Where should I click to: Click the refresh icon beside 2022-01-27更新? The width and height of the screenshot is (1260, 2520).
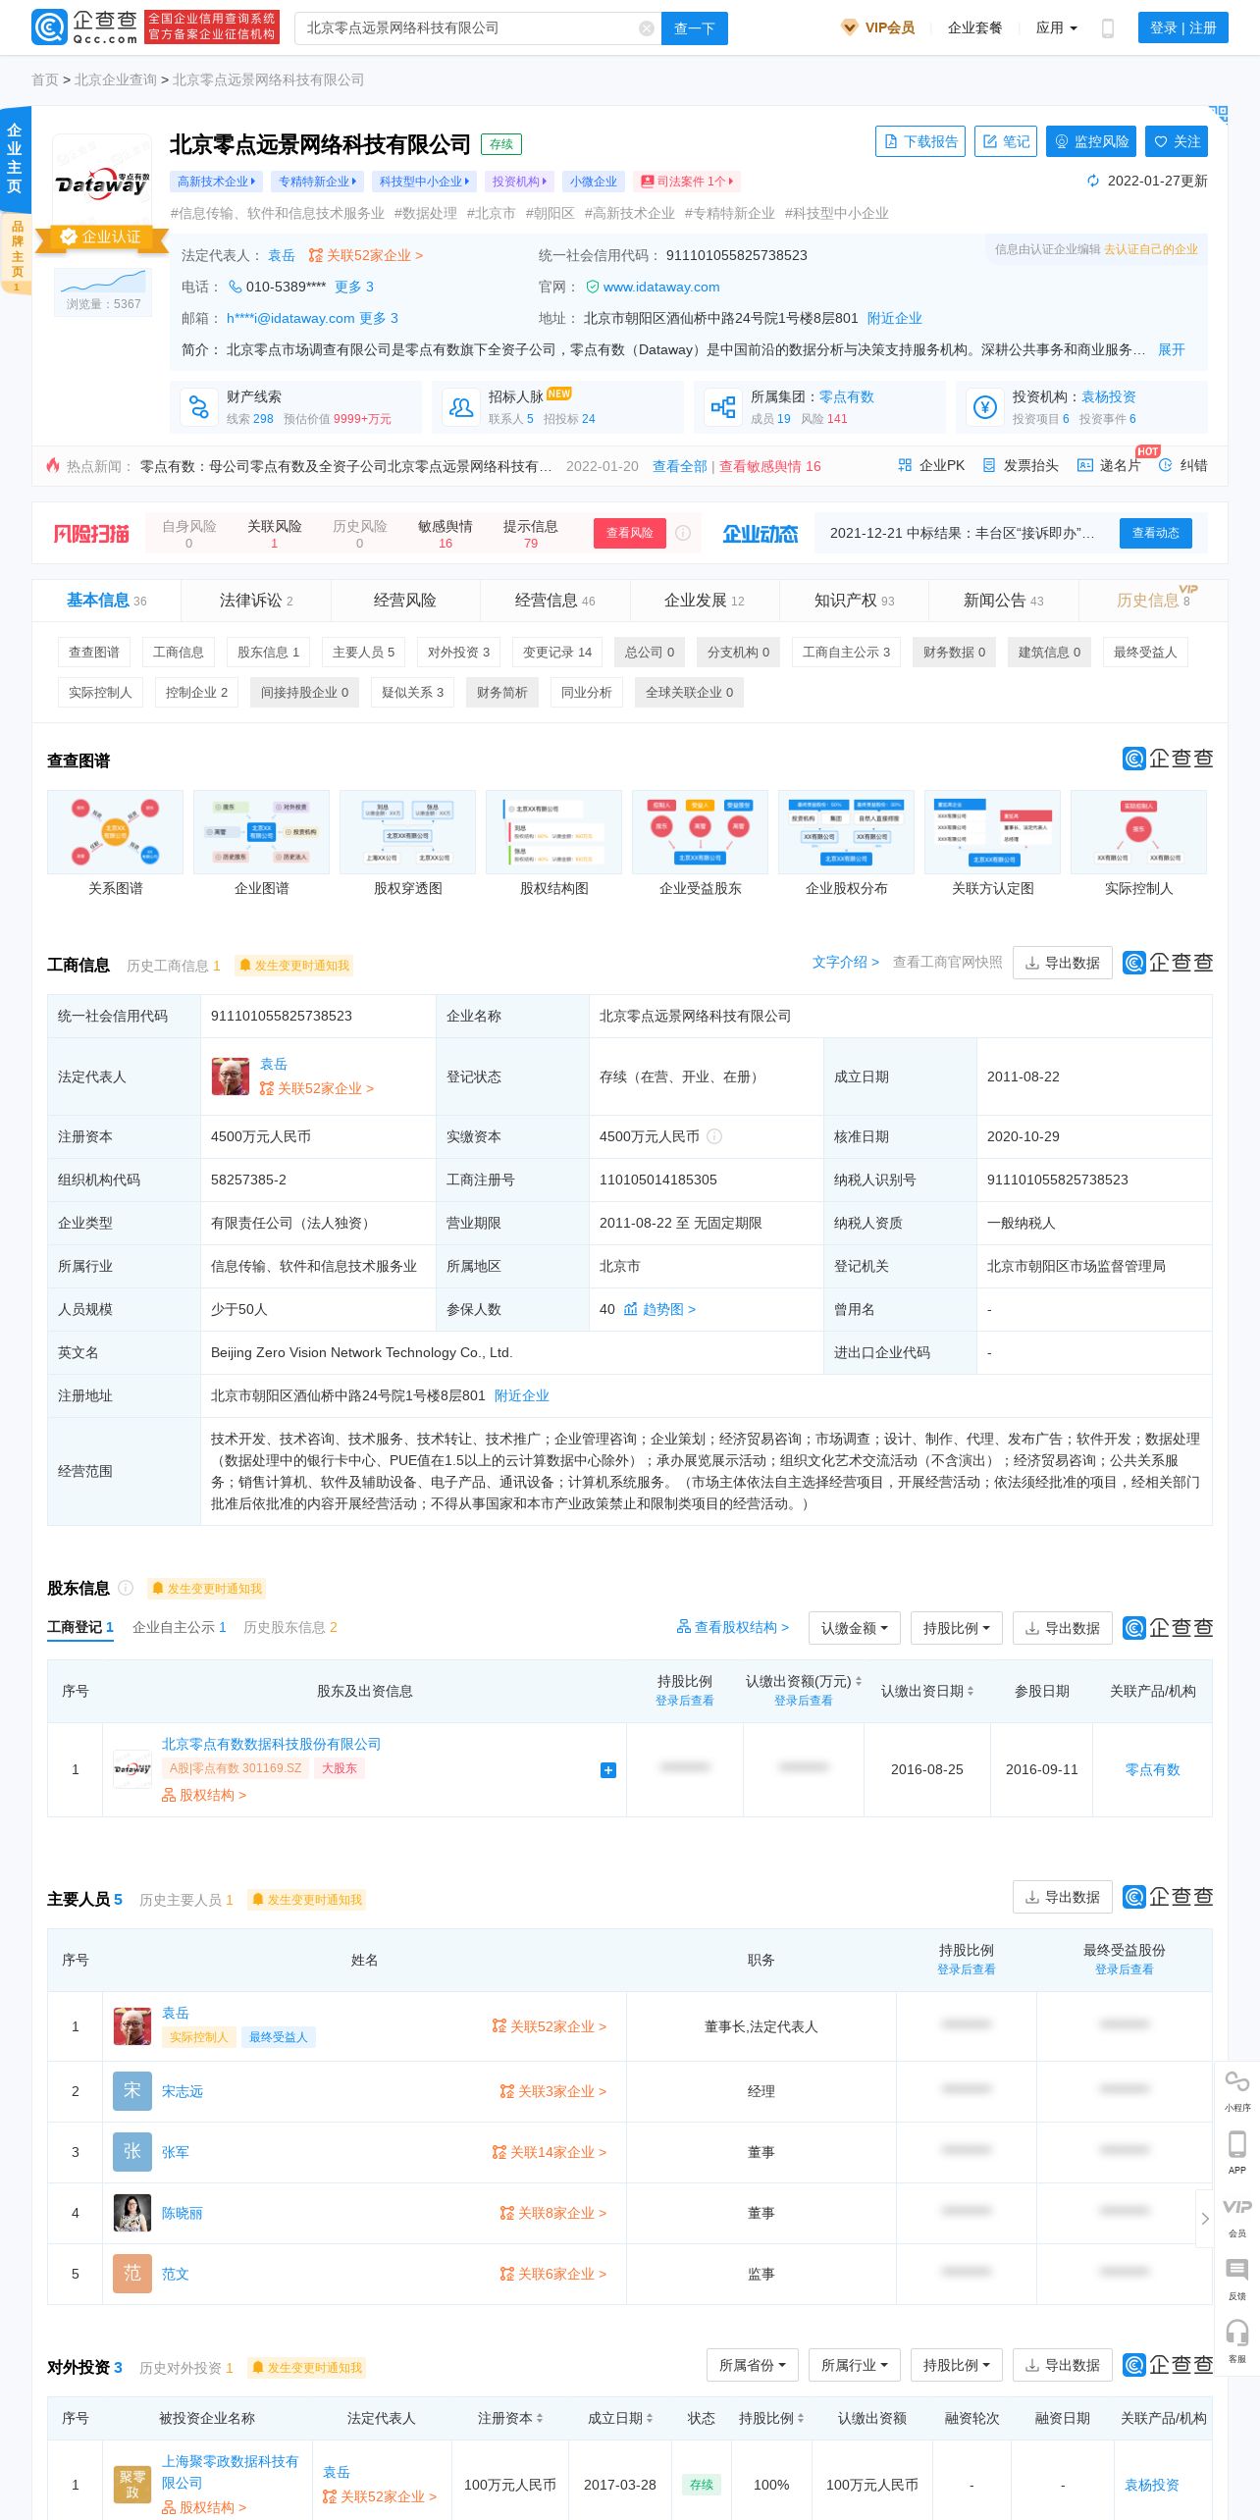[1092, 181]
